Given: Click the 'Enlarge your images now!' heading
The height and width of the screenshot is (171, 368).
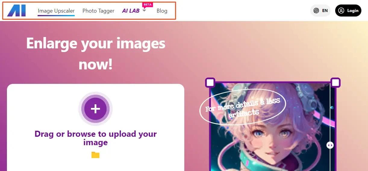Looking at the screenshot, I should [96, 54].
